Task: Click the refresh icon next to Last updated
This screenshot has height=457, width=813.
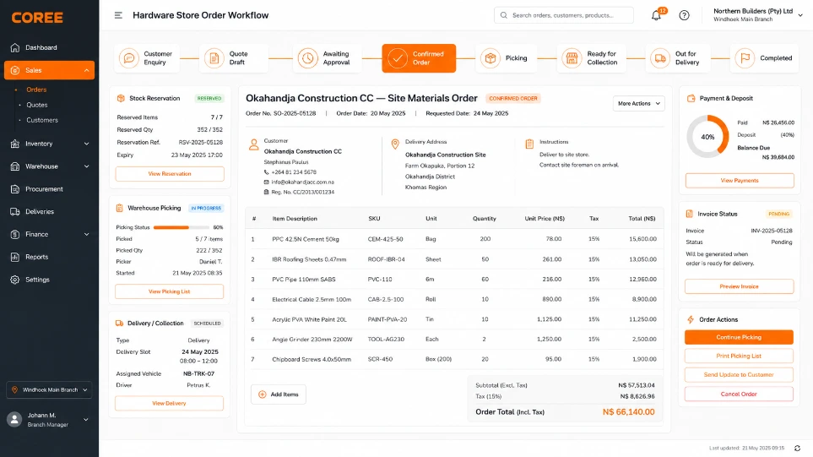Action: 797,449
